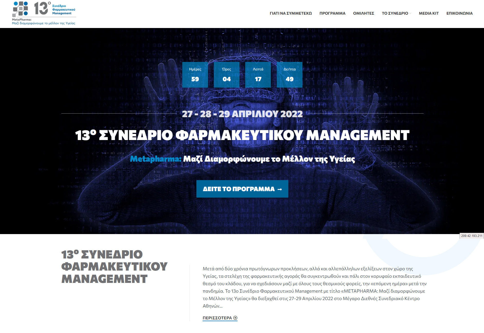Click the conference logo in the header
The image size is (484, 333).
tap(44, 13)
